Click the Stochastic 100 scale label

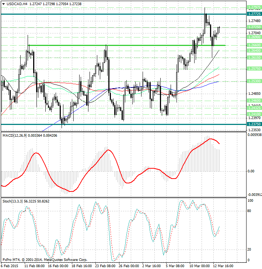point(250,201)
